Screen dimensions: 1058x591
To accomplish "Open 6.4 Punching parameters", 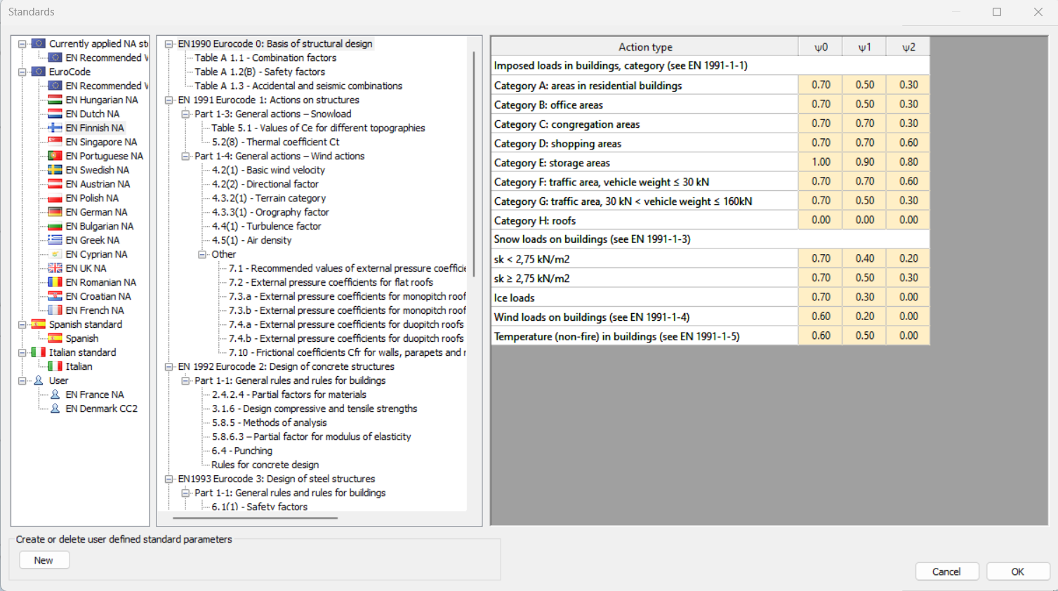I will [242, 451].
